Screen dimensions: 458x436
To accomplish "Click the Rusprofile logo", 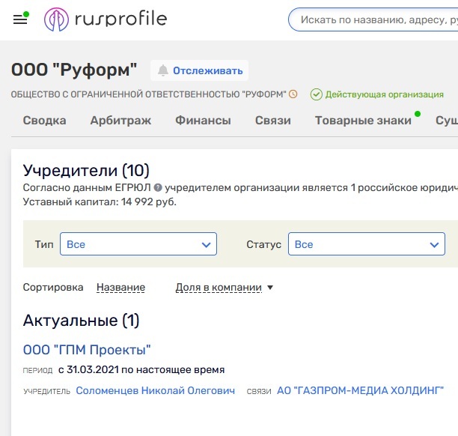I will pos(106,19).
